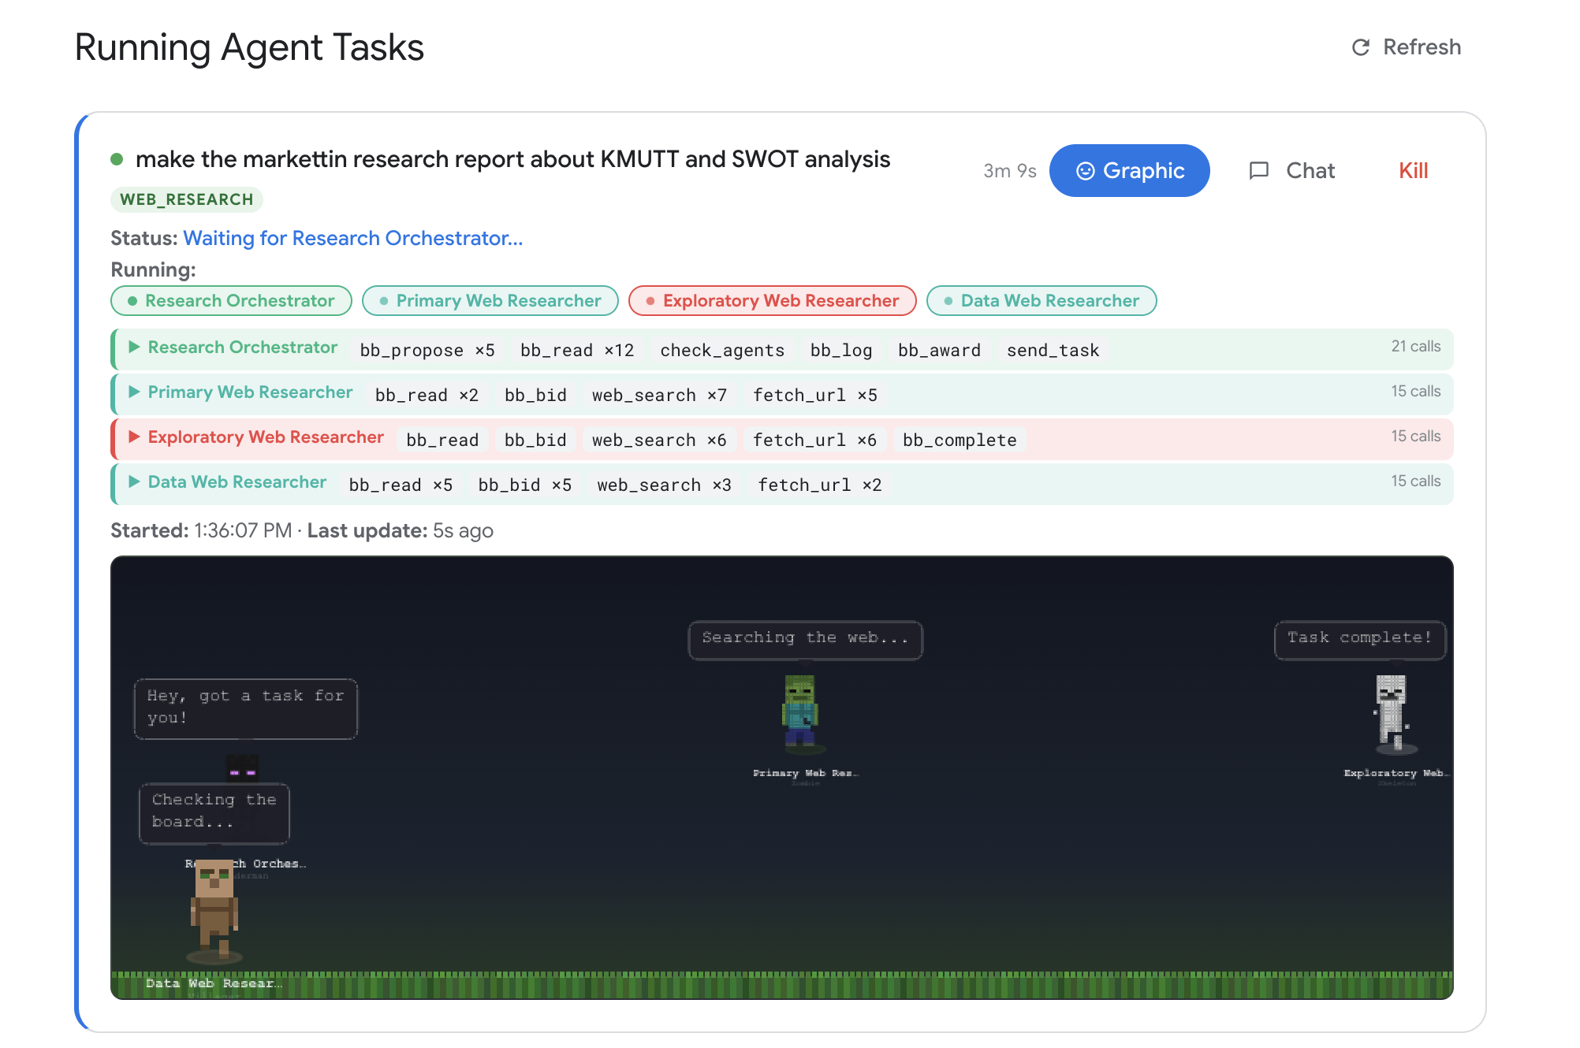Click the 'Hey, got a task for you!' bubble
Image resolution: width=1580 pixels, height=1048 pixels.
point(246,708)
